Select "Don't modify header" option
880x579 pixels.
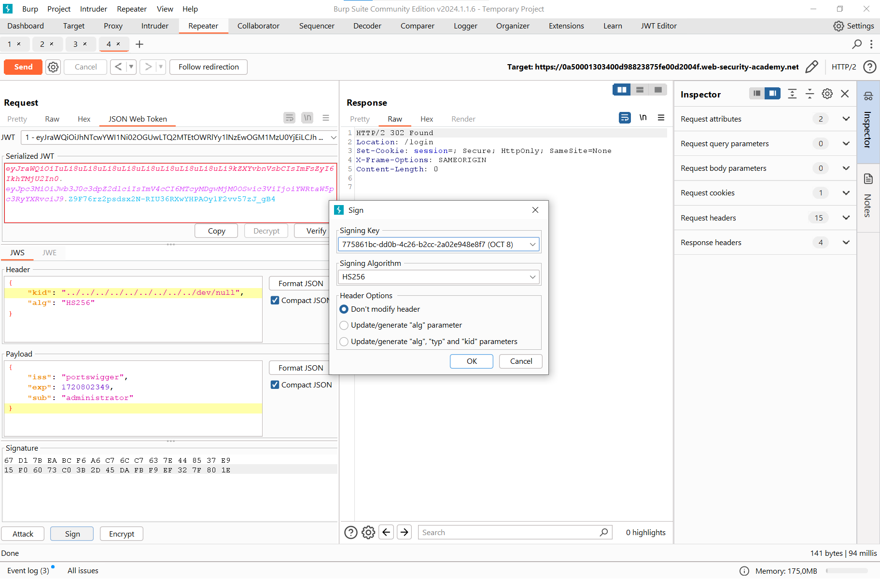pyautogui.click(x=380, y=309)
